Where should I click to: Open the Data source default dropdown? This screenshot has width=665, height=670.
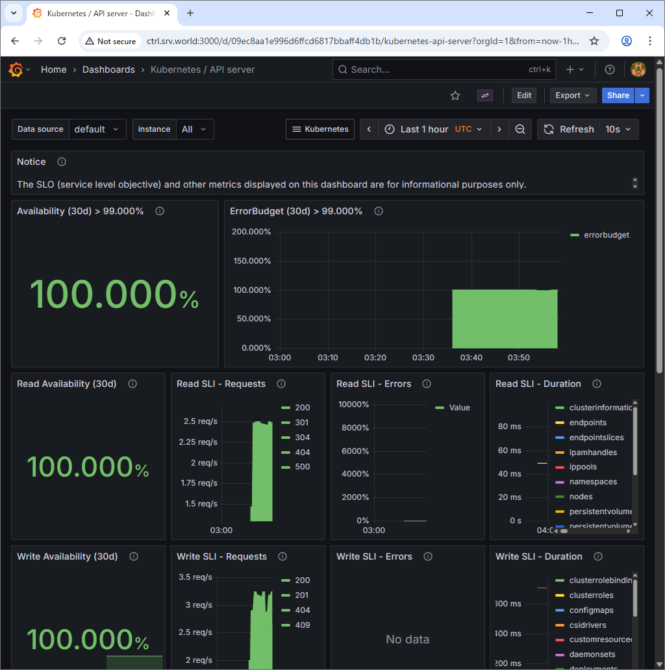pos(97,129)
